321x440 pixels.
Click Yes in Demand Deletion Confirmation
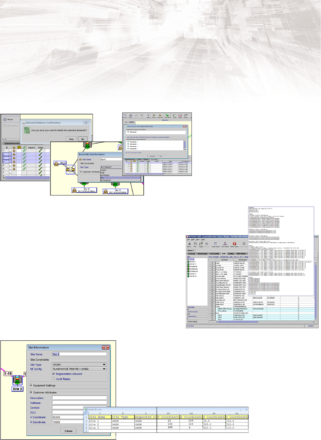pos(71,139)
